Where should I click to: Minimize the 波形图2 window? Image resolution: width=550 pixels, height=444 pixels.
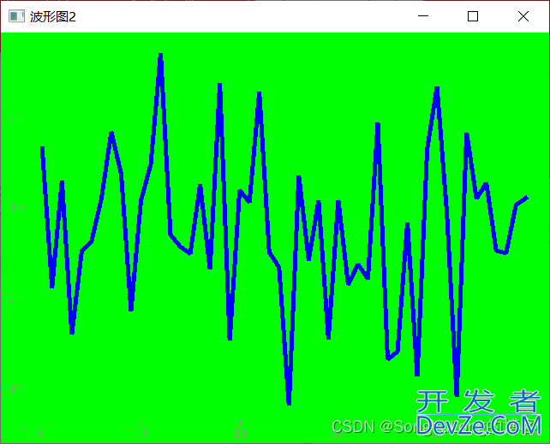[423, 16]
